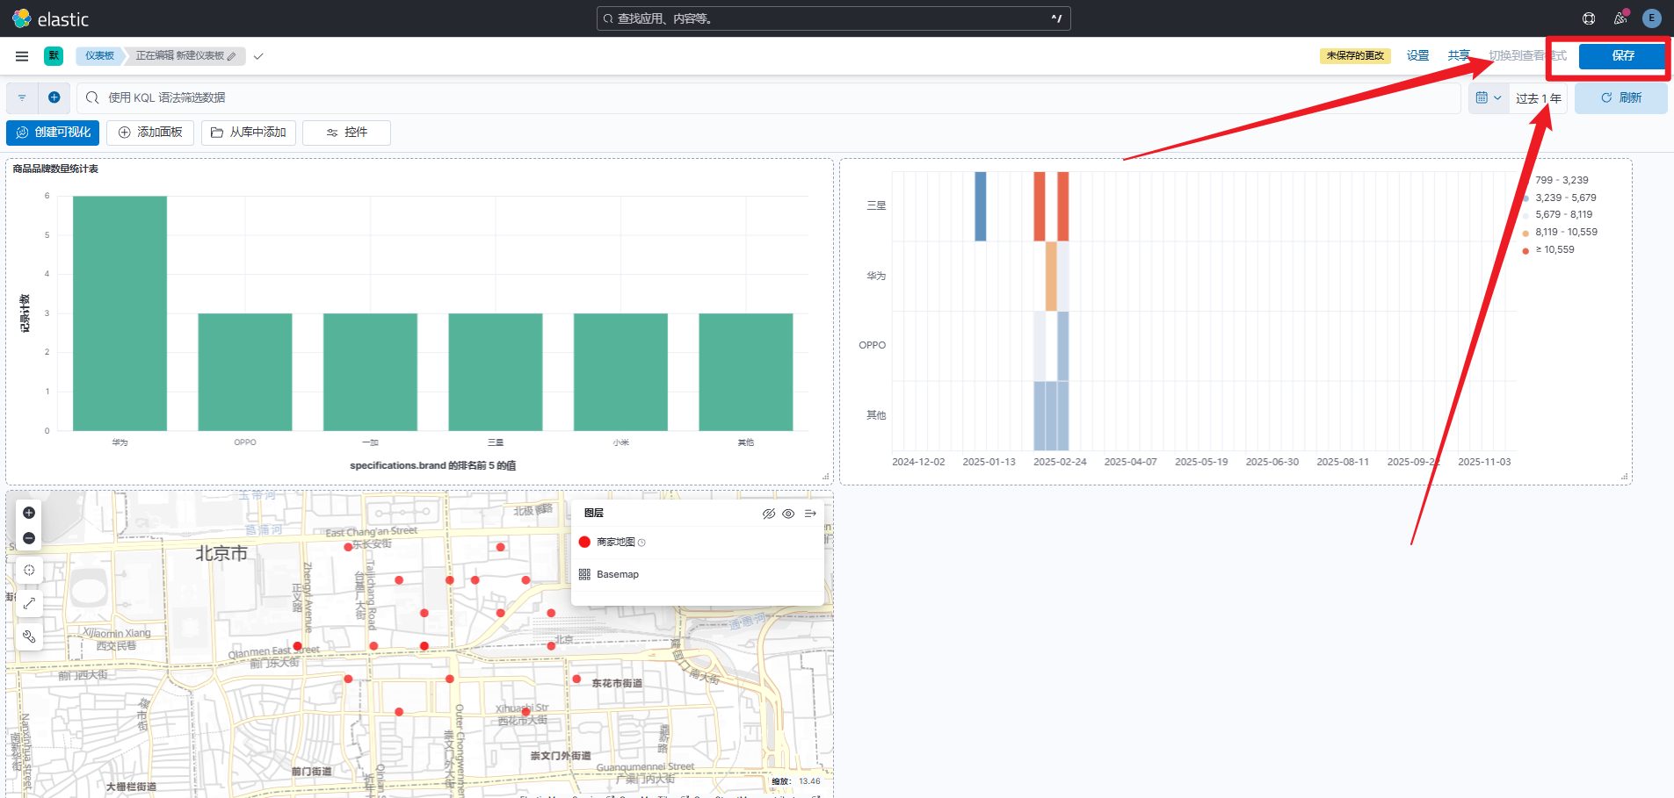Open the 设置 dashboard settings
The width and height of the screenshot is (1674, 798).
pos(1417,55)
